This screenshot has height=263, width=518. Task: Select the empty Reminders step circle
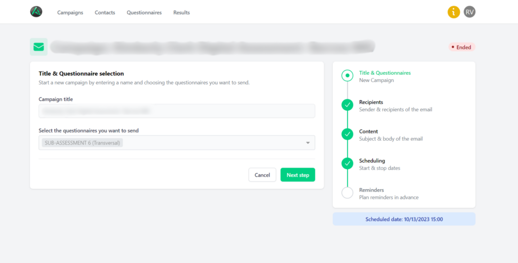347,193
